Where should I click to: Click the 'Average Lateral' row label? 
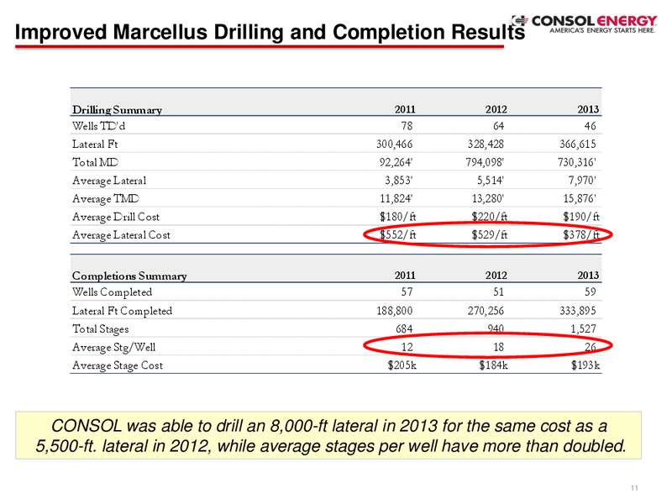coord(109,181)
